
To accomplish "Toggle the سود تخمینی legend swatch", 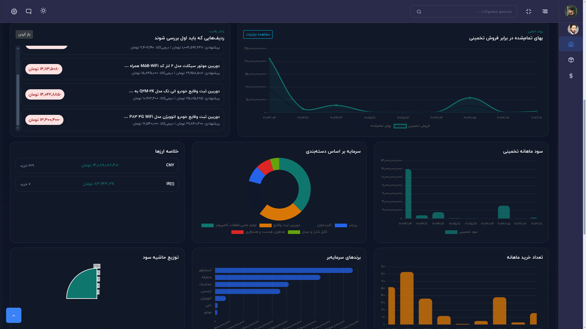I will pyautogui.click(x=451, y=232).
